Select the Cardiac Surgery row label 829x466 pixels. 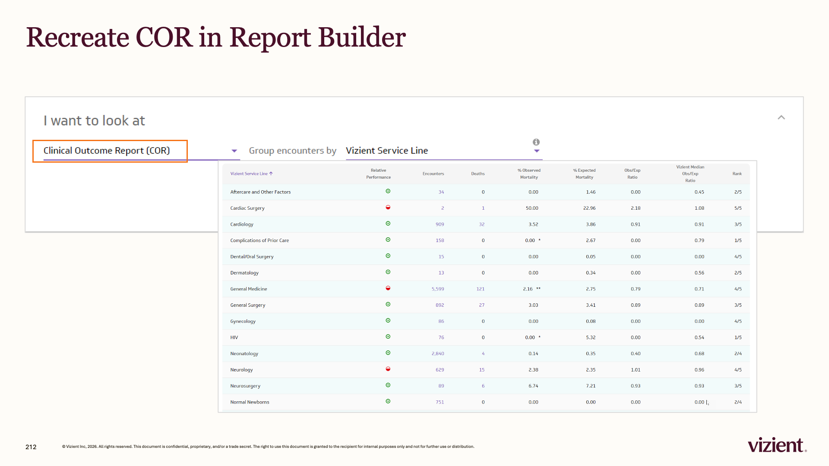(247, 208)
